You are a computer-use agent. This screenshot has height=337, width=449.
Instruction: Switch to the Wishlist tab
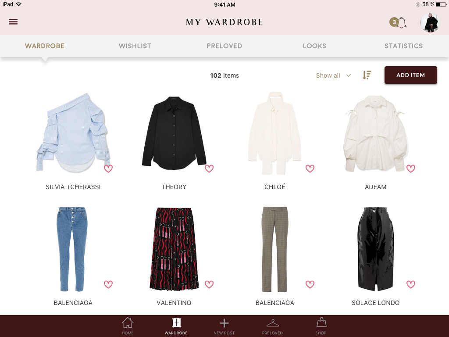[x=135, y=46]
